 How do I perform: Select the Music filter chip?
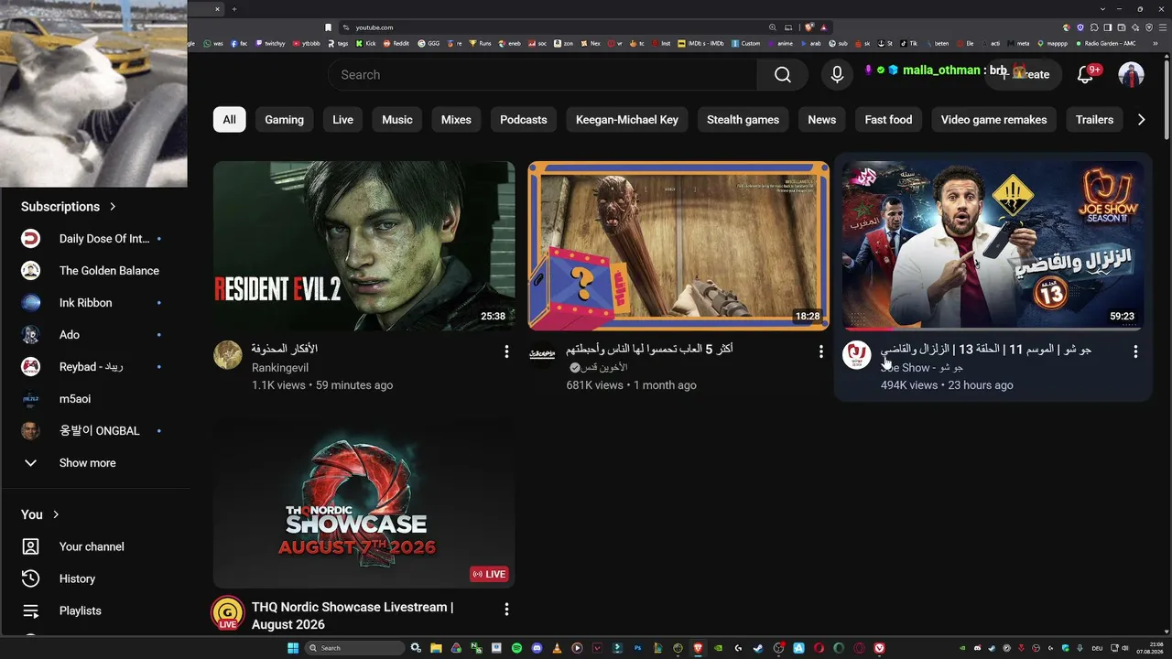pyautogui.click(x=397, y=120)
